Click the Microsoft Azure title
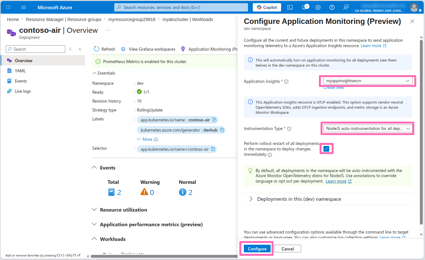Screen dimensions: 425x260 [55, 7]
